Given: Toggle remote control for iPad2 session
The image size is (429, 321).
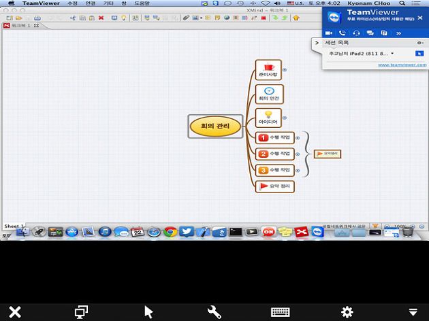Looking at the screenshot, I should tap(419, 54).
